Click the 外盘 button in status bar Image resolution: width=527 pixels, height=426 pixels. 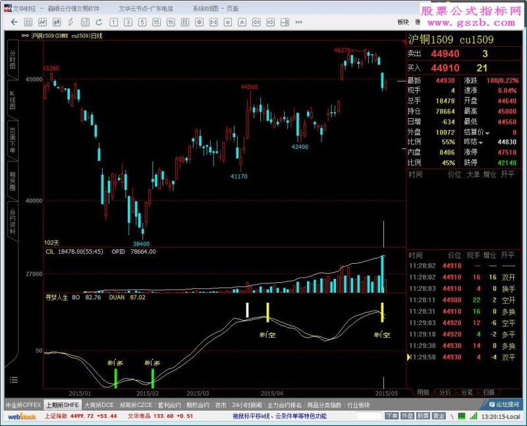pos(407,416)
